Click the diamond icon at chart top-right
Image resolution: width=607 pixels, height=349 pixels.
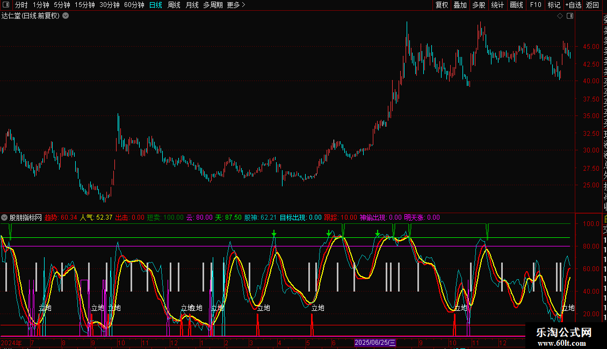point(560,16)
